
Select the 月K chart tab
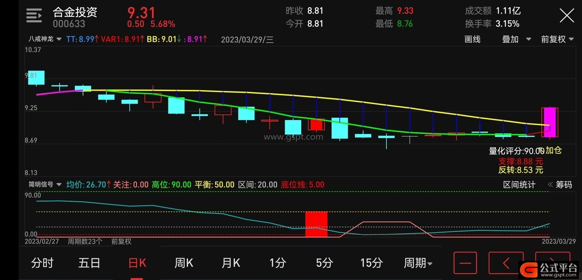click(x=231, y=263)
